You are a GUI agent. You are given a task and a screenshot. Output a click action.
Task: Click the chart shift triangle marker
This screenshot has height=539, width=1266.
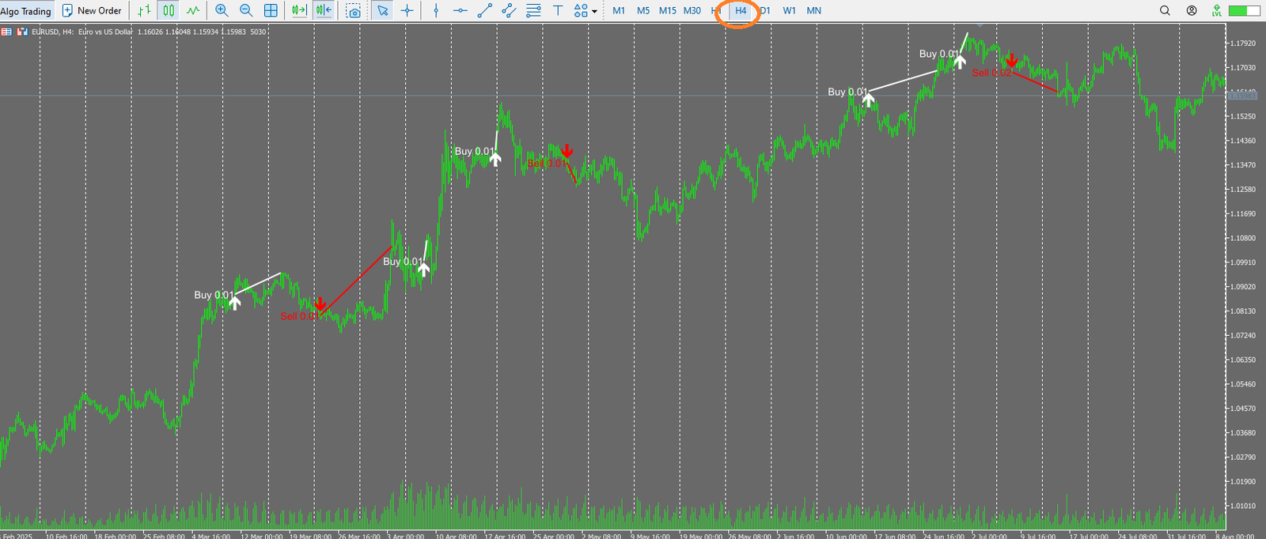(980, 24)
